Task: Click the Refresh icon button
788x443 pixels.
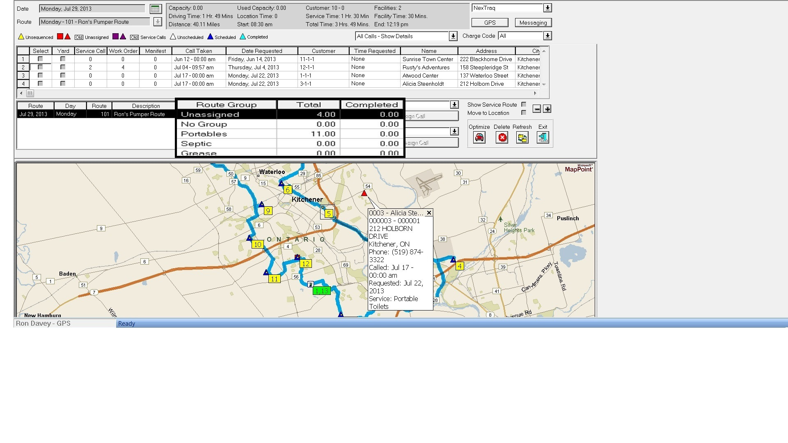Action: click(x=522, y=137)
